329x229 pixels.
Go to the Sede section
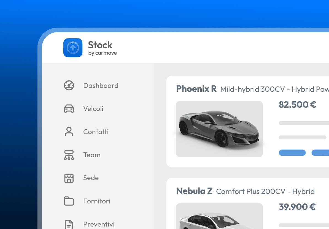91,178
